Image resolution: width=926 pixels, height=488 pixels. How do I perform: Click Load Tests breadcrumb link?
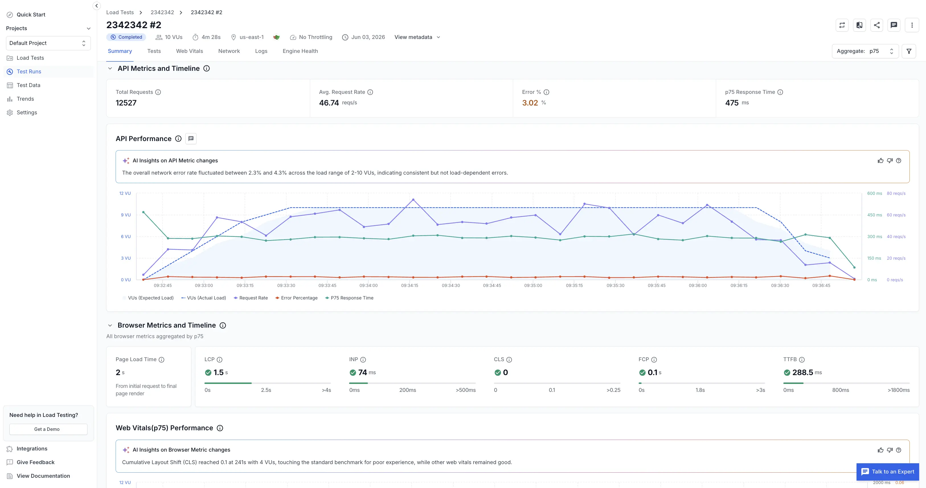pyautogui.click(x=120, y=13)
